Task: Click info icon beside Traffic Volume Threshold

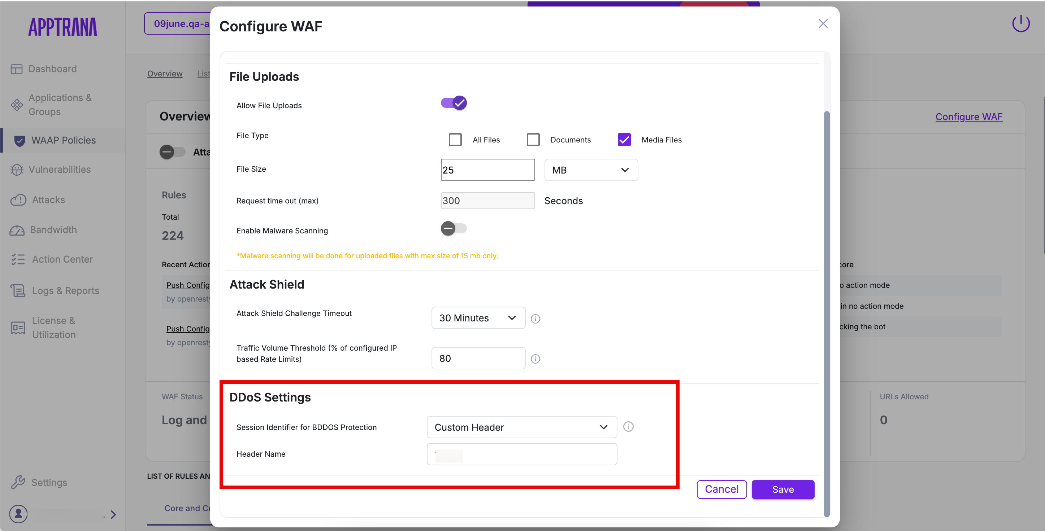Action: click(535, 359)
